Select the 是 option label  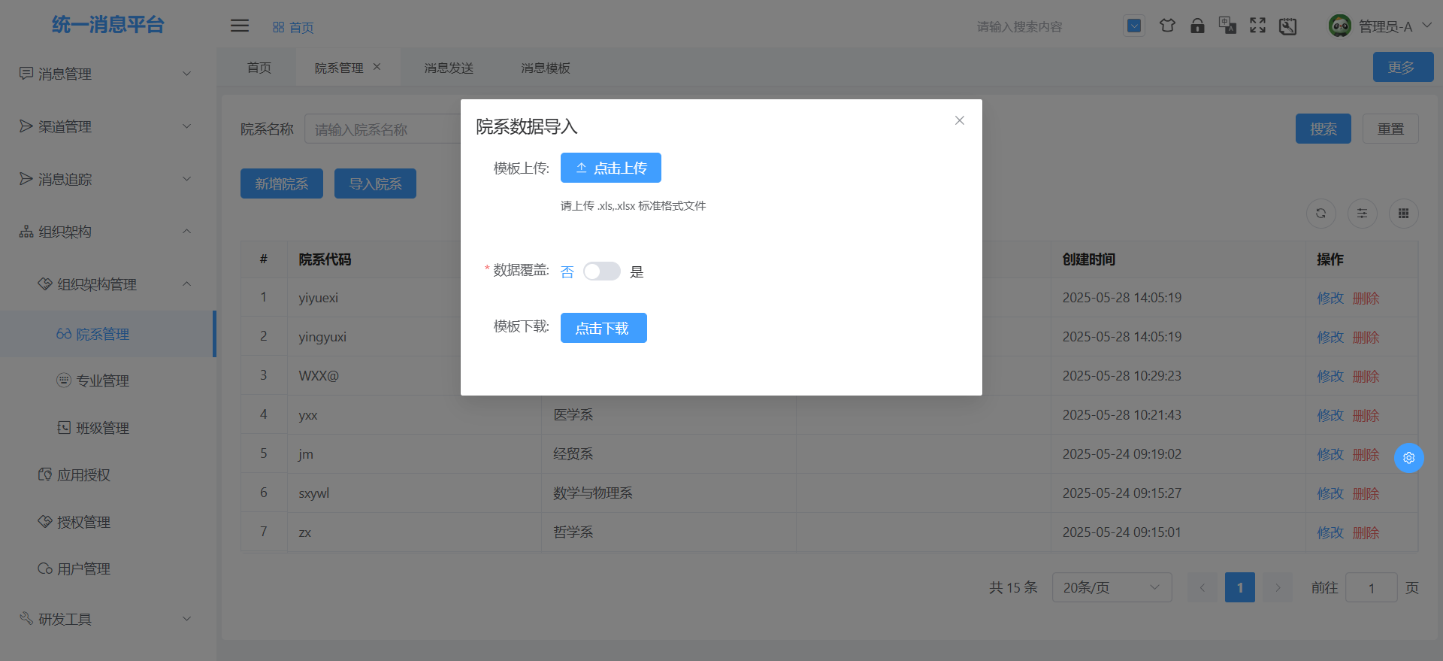click(637, 271)
